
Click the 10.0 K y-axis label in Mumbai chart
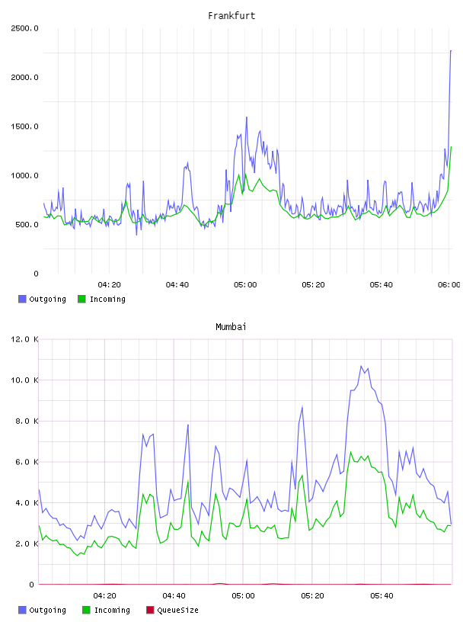click(x=24, y=380)
